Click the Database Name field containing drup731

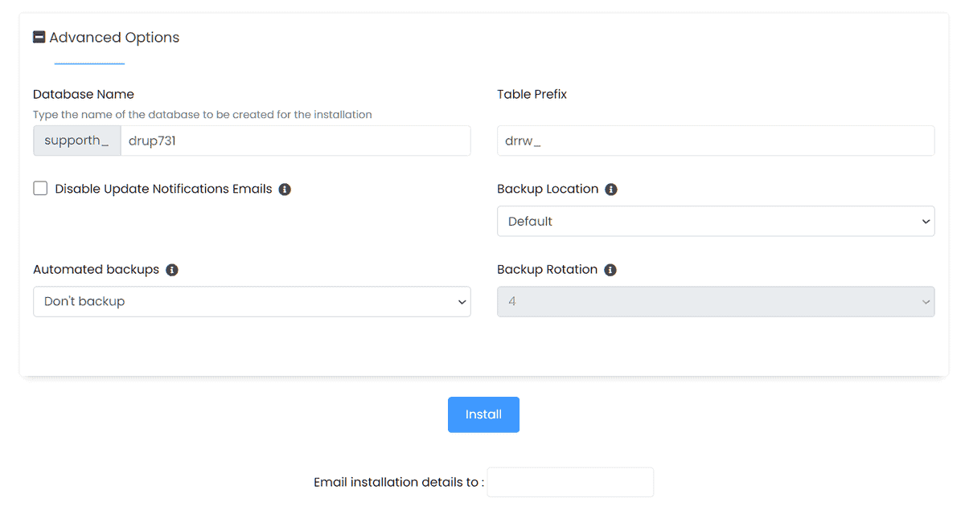coord(295,140)
